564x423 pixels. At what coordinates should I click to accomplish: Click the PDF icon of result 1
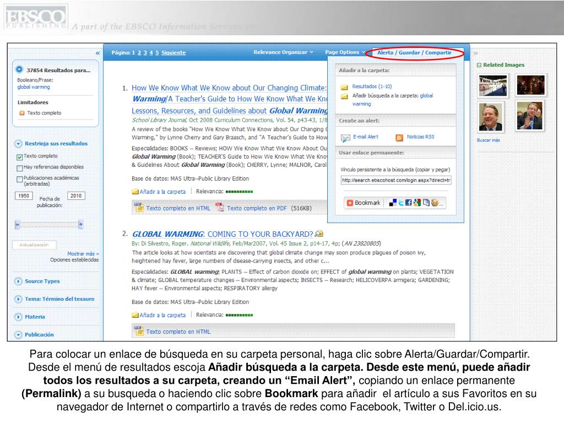[x=219, y=208]
